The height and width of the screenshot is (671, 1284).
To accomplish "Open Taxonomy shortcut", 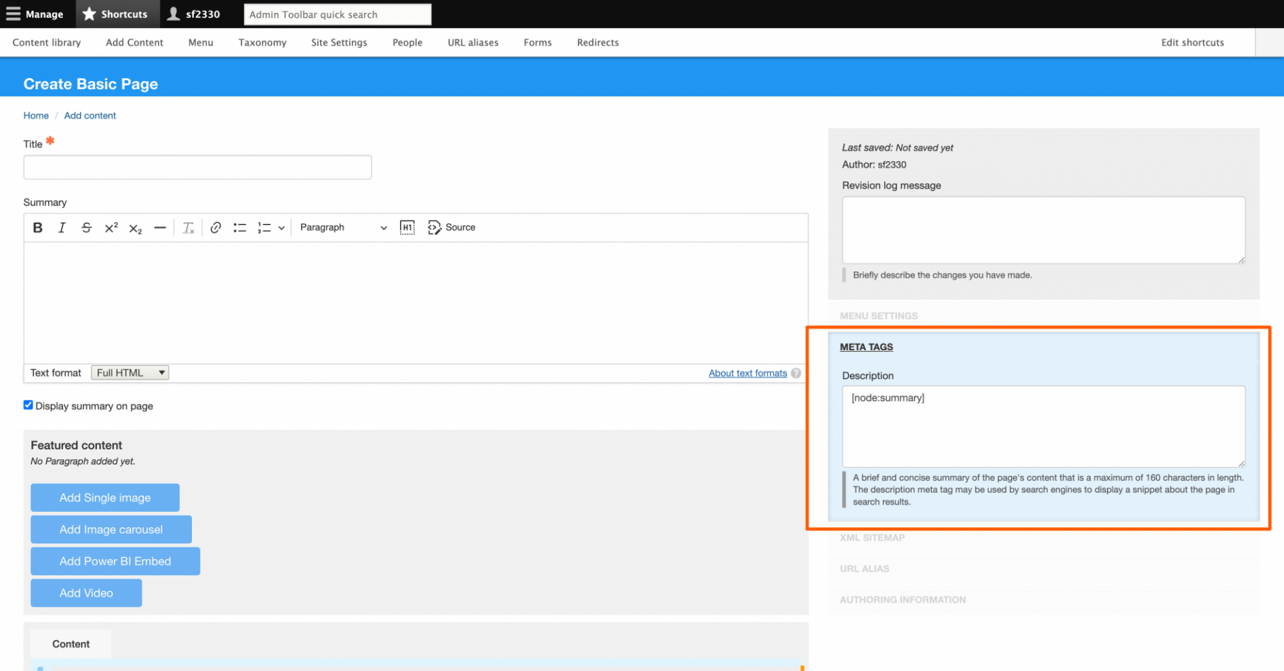I will click(x=262, y=43).
